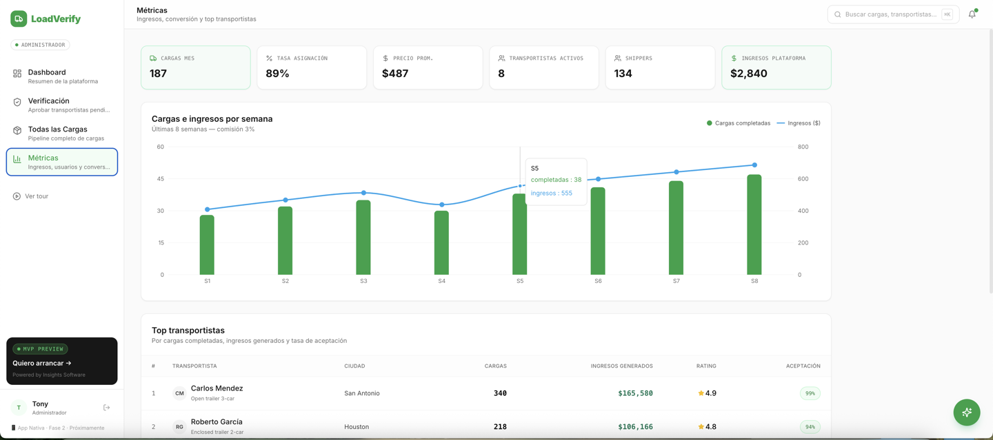Click the dollar icon in Ingresos Plataforma card
Viewport: 993px width, 440px height.
click(x=734, y=59)
